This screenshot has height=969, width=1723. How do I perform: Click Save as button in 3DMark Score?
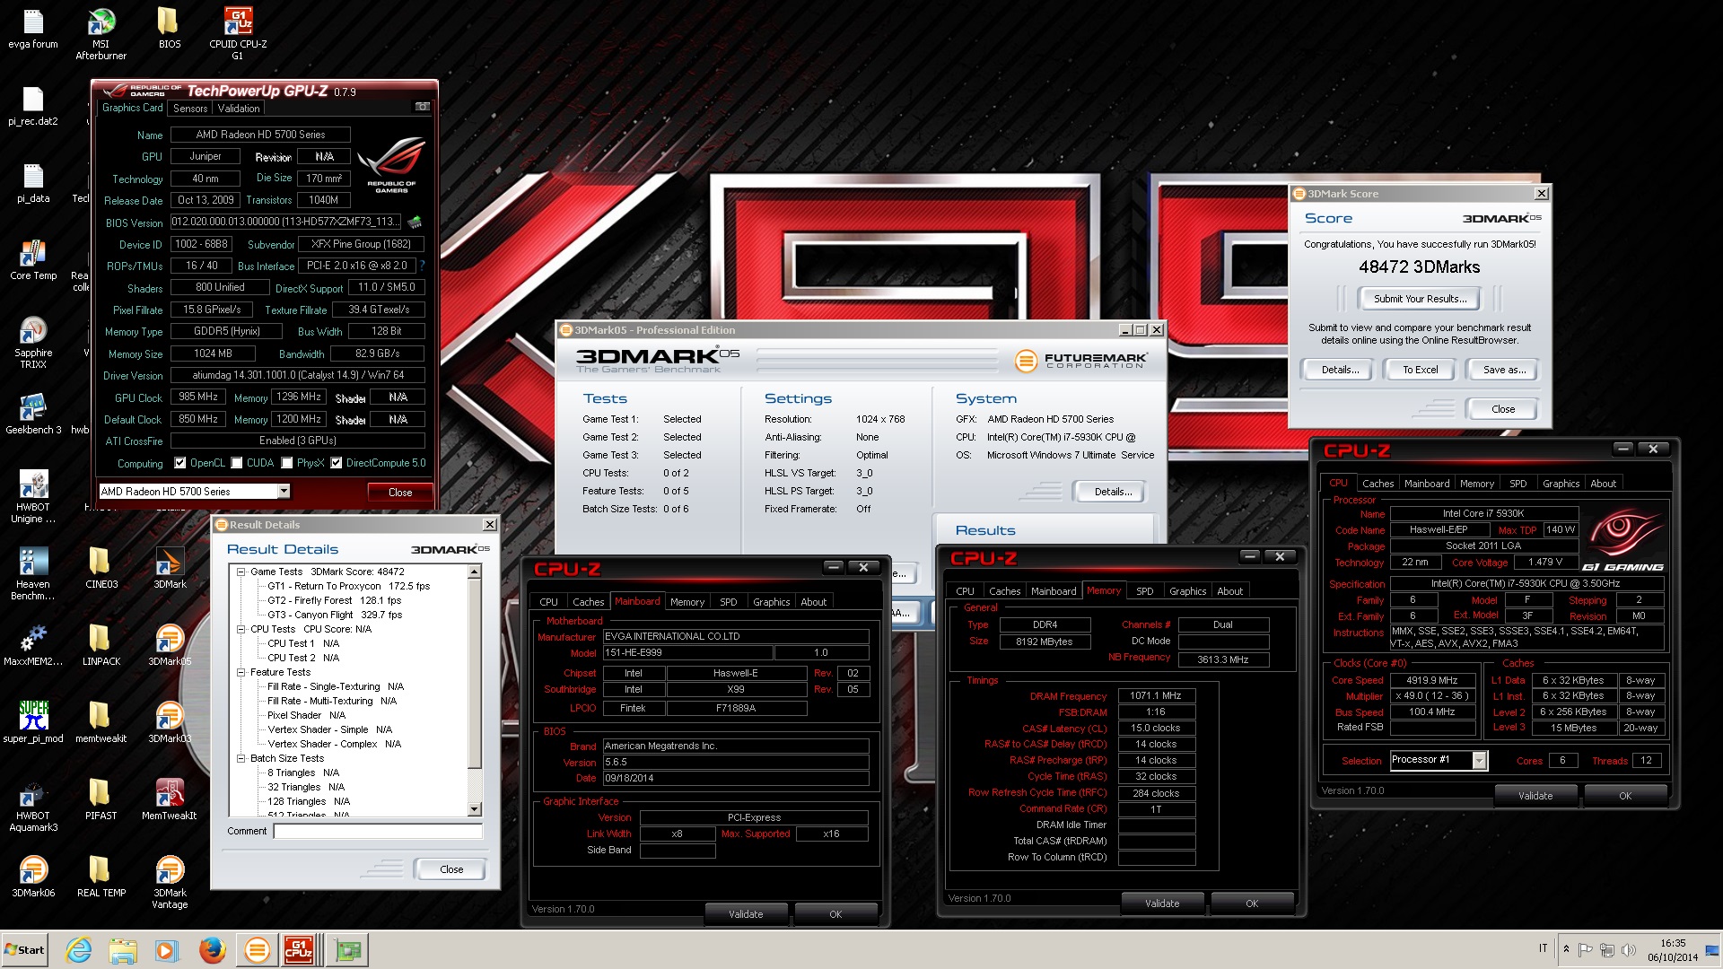coord(1503,370)
